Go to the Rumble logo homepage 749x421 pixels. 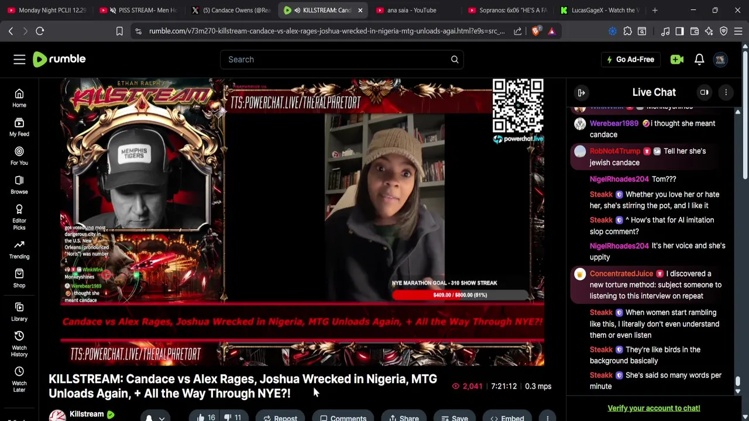pyautogui.click(x=59, y=59)
